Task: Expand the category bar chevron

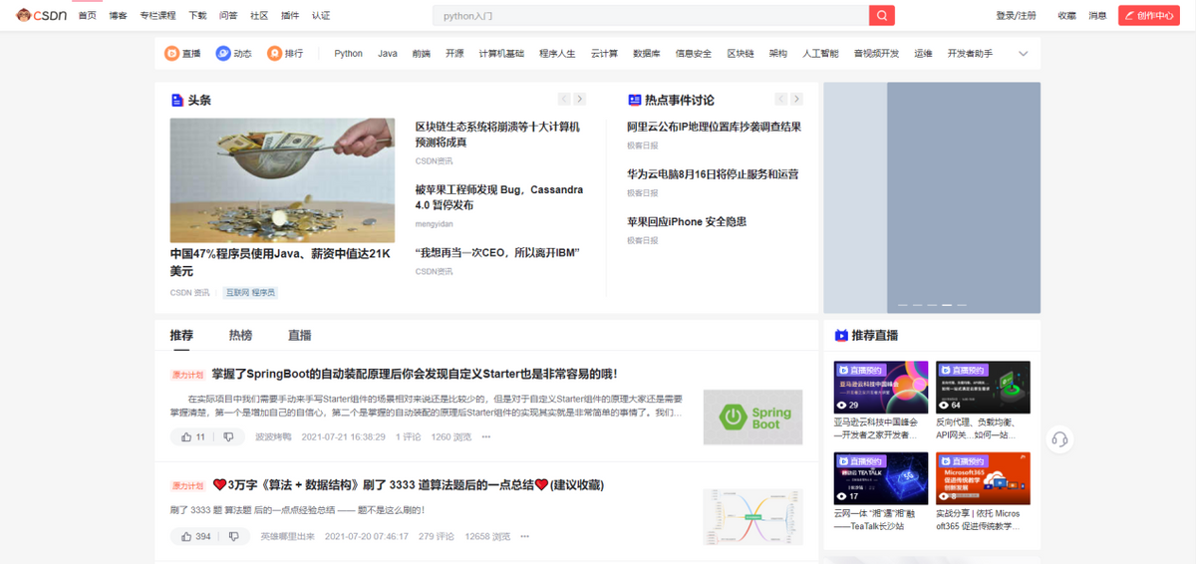Action: (x=1023, y=54)
